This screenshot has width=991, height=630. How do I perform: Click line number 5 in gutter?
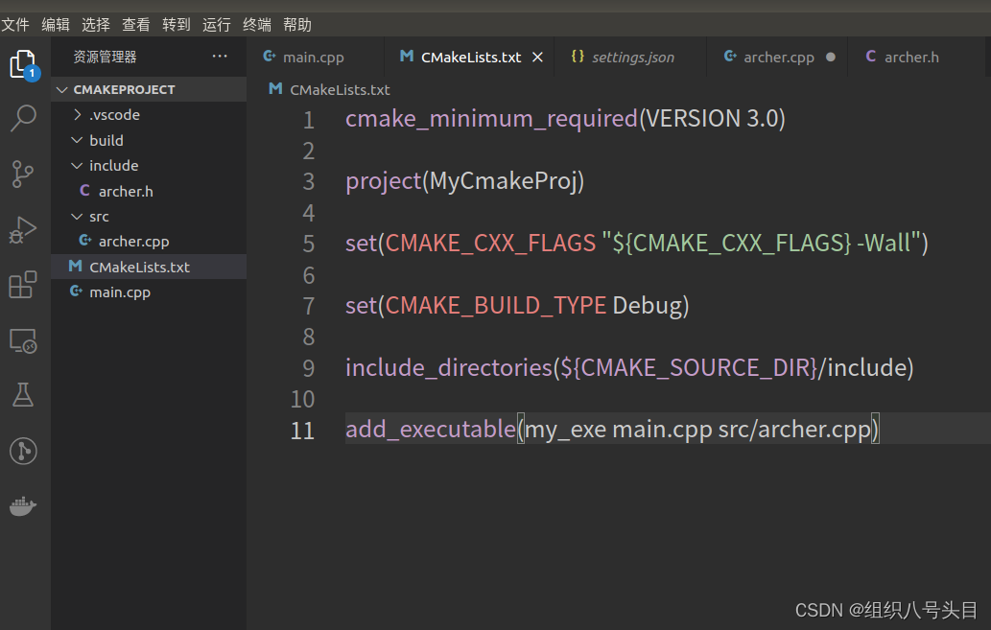[308, 244]
